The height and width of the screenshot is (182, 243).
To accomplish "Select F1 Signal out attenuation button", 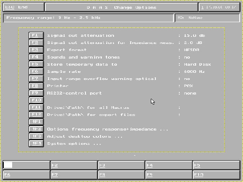I will pos(36,36).
